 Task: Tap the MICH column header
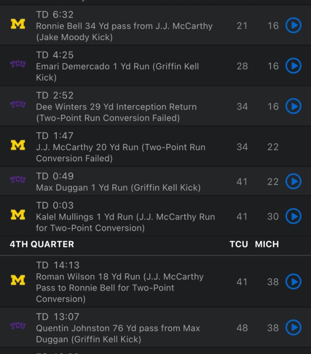267,244
